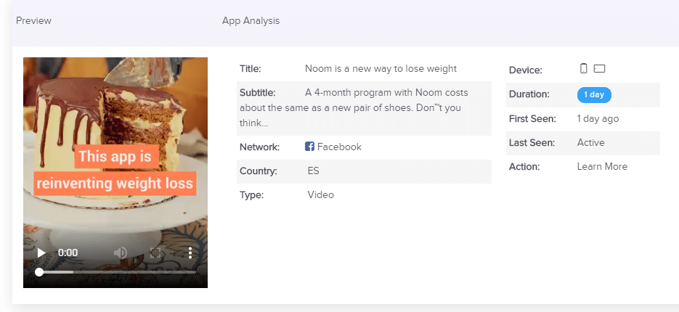Image resolution: width=679 pixels, height=312 pixels.
Task: Click the 'Preview' column header
Action: point(33,21)
